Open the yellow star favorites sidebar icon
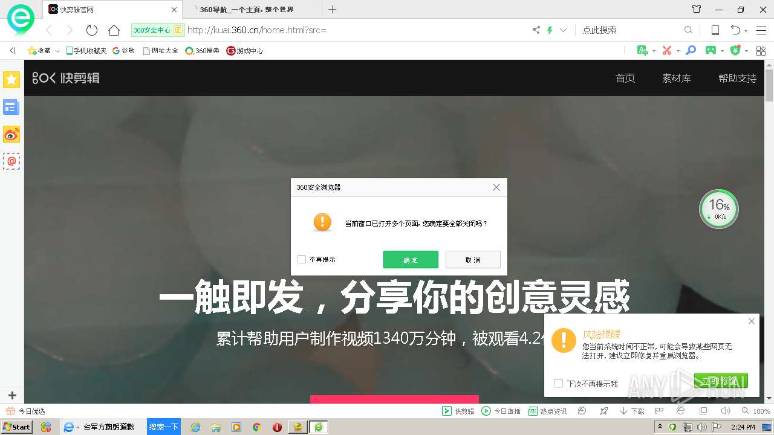 [x=11, y=79]
